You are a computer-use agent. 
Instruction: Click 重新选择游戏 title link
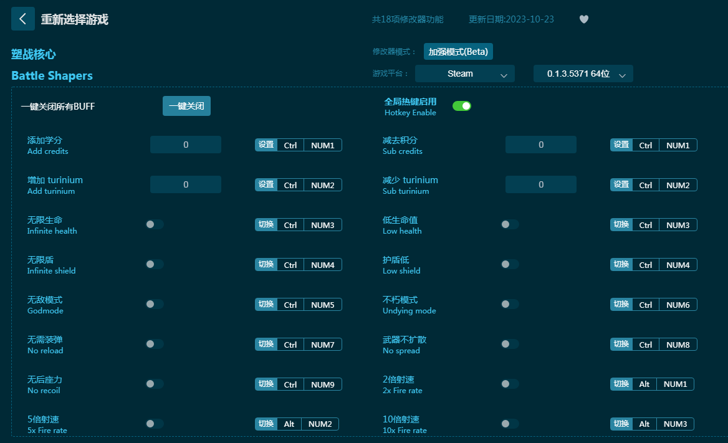(75, 19)
